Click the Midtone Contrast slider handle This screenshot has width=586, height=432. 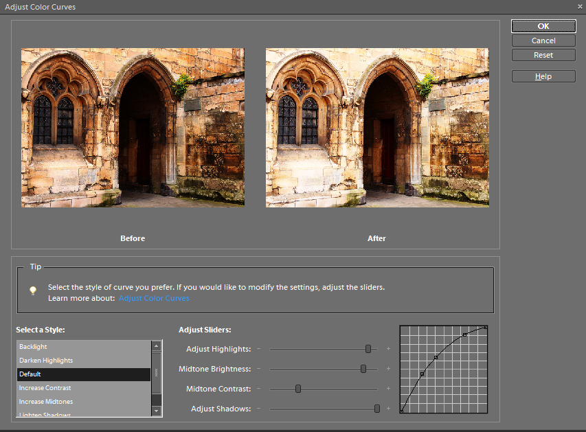coord(298,389)
